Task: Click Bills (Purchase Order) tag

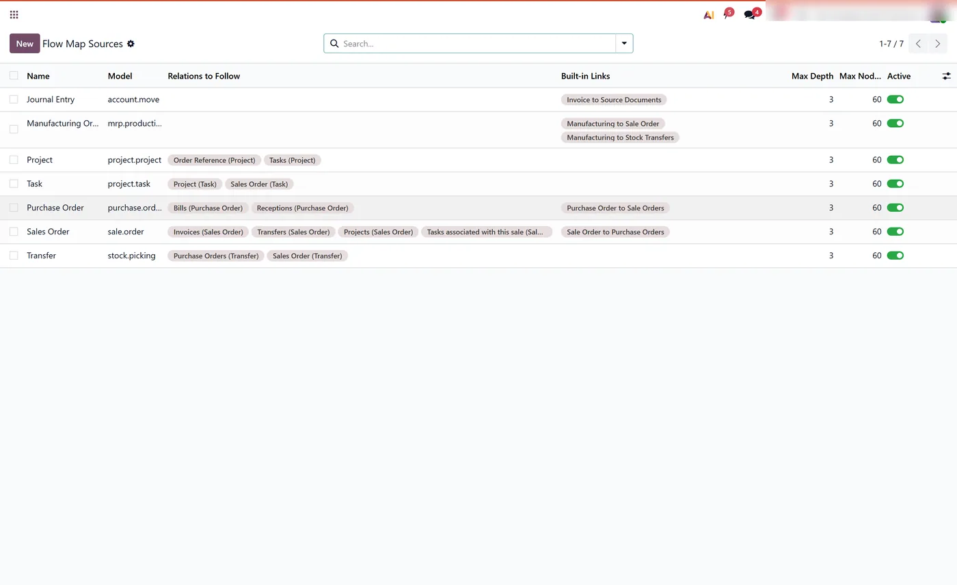Action: (x=208, y=208)
